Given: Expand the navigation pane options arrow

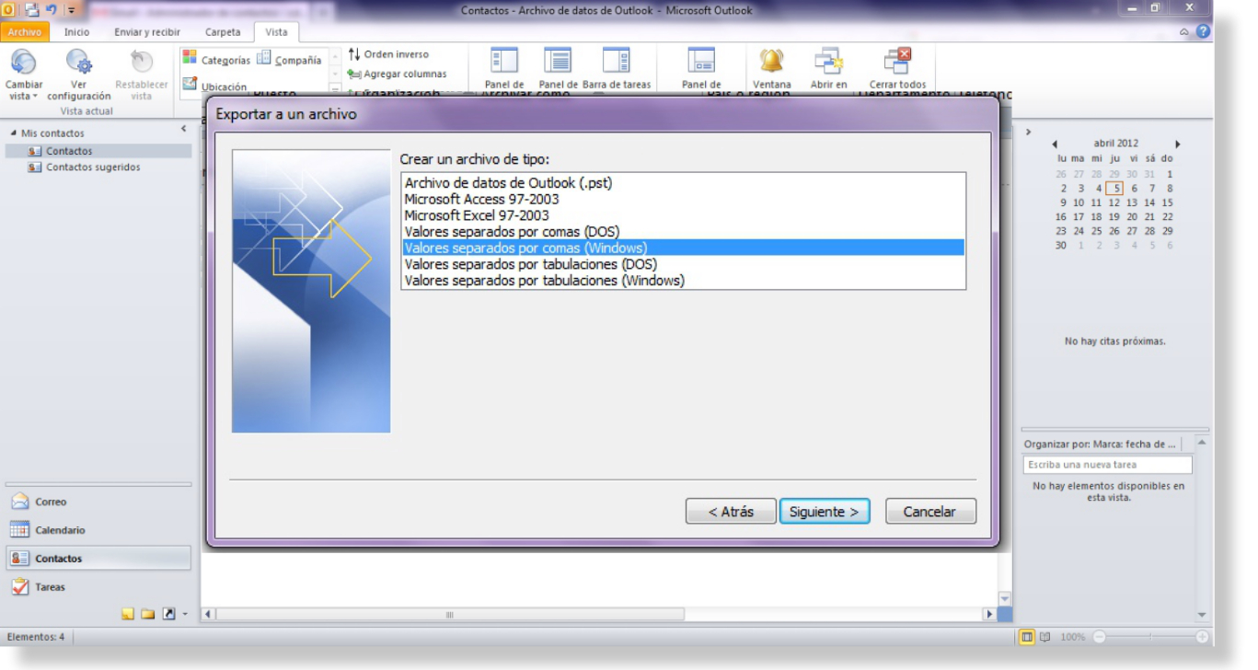Looking at the screenshot, I should [x=185, y=614].
